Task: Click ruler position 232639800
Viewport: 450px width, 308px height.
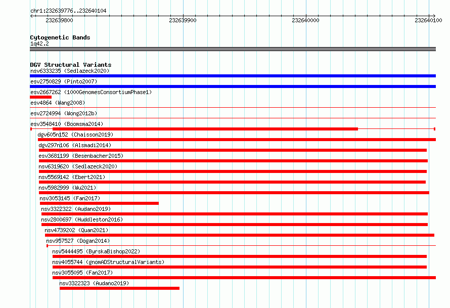Action: click(59, 20)
